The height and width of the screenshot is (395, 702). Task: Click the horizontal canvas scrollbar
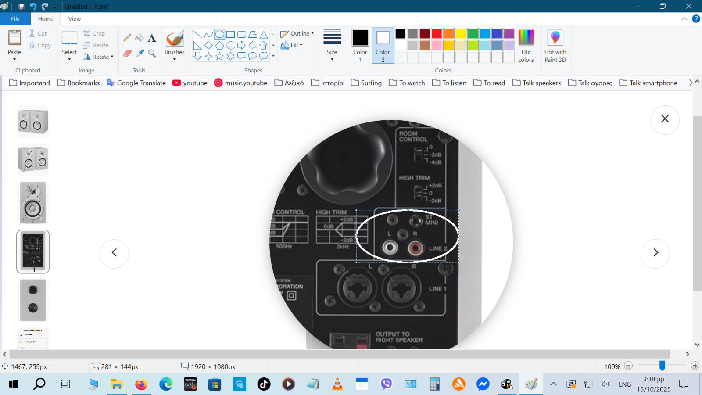click(x=340, y=354)
